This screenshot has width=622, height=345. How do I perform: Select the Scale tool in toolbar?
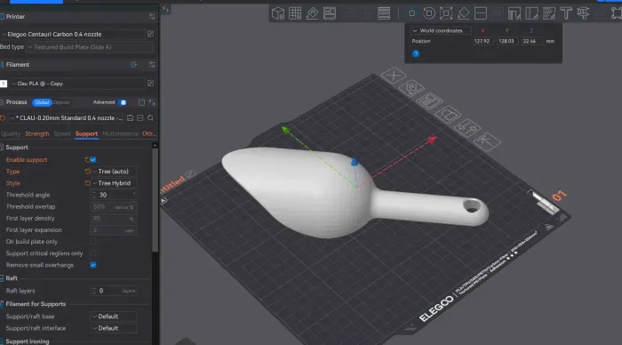pos(446,13)
